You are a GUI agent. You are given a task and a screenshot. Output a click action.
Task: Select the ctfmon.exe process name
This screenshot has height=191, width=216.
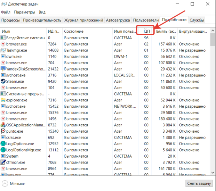point(16,163)
